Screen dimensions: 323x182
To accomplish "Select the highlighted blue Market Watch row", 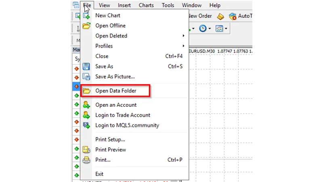I will (76, 86).
